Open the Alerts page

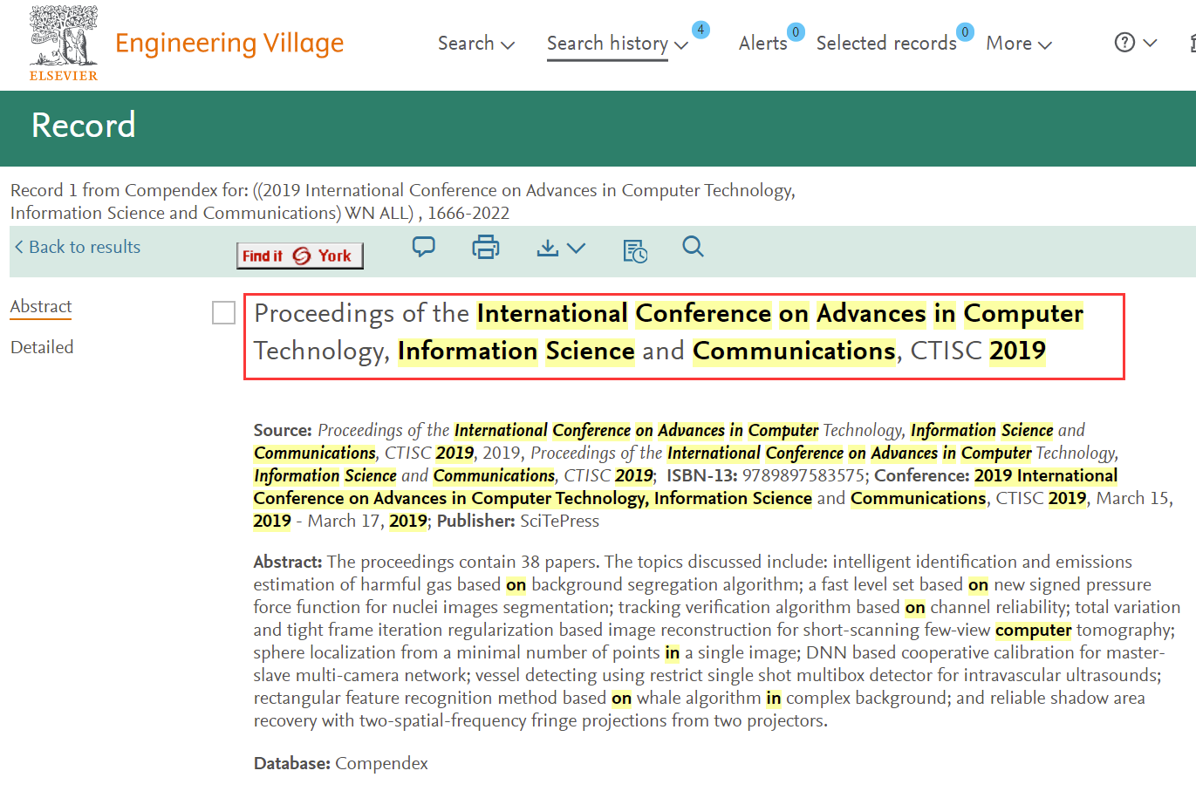762,43
